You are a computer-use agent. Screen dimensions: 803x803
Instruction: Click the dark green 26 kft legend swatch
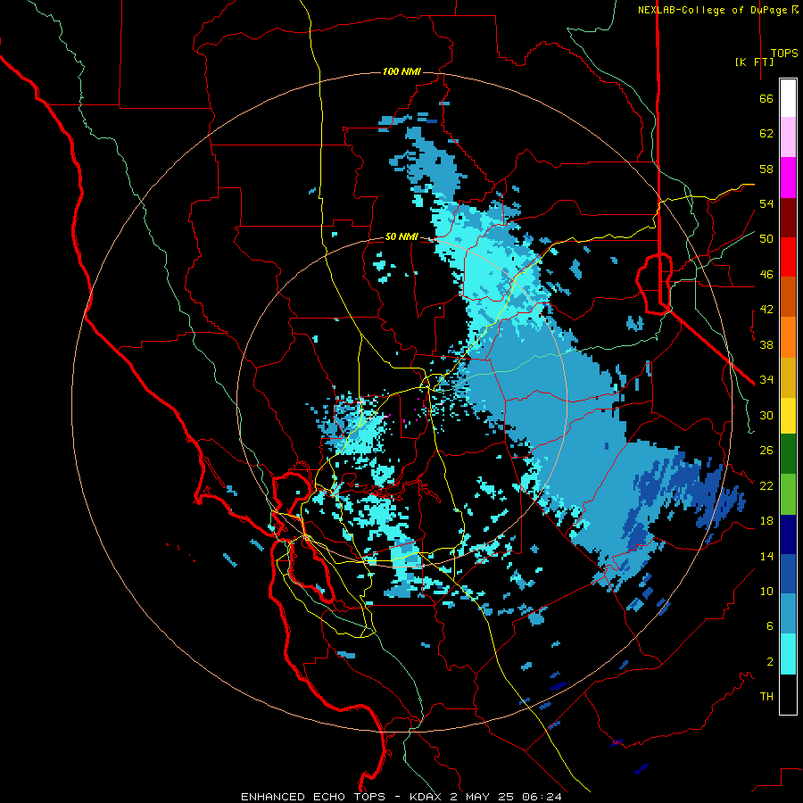788,454
